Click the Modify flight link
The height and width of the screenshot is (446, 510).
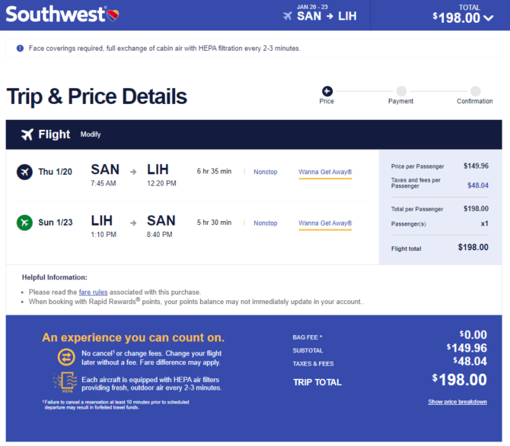pyautogui.click(x=91, y=134)
